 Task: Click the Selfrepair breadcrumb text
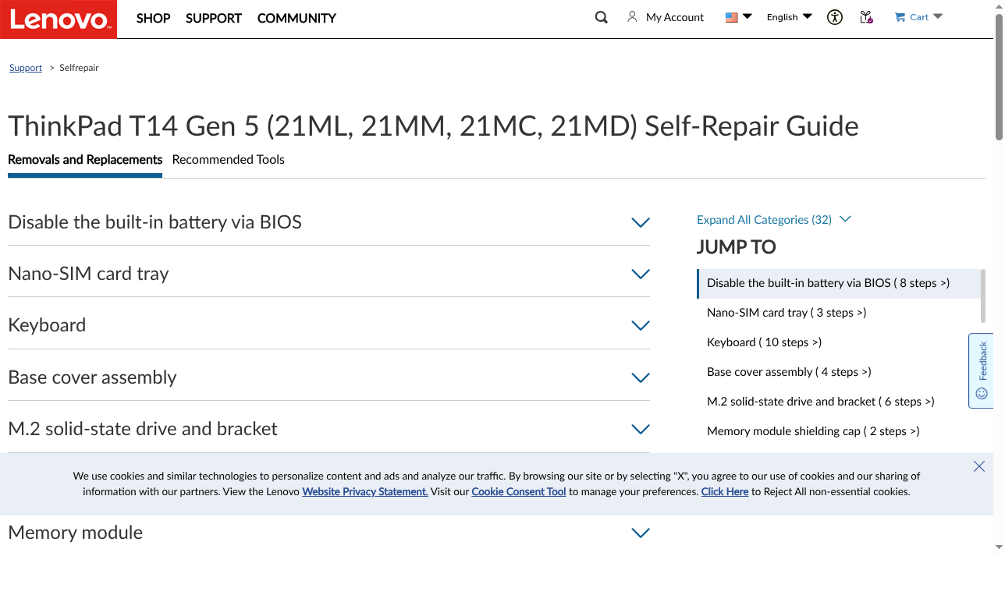click(80, 68)
